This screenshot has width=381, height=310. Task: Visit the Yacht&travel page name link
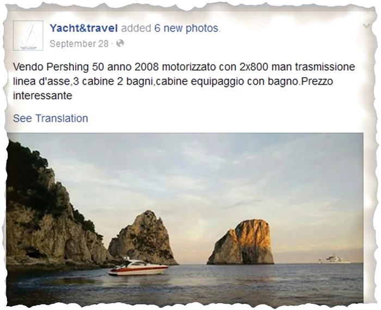[84, 28]
